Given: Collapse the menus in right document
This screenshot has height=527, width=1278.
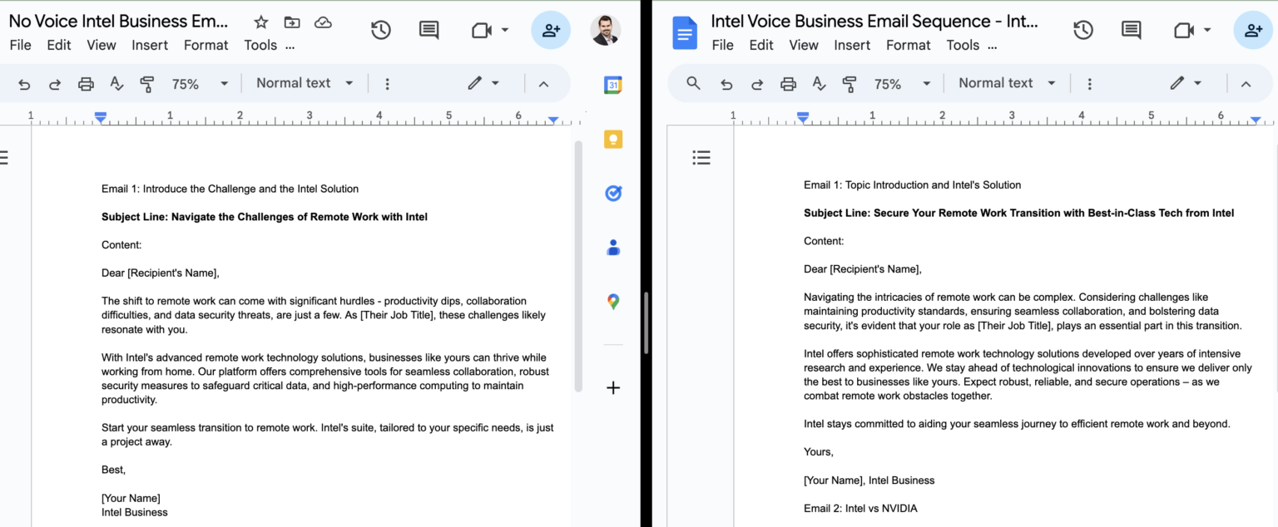Looking at the screenshot, I should click(1246, 83).
